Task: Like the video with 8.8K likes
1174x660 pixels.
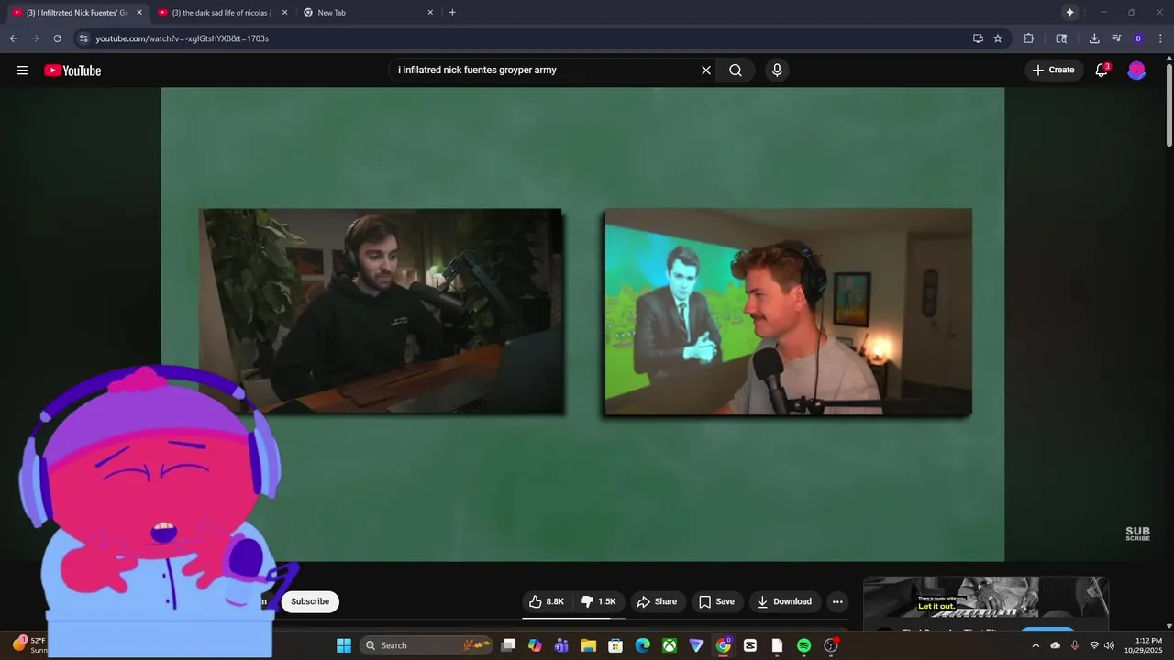Action: point(547,601)
